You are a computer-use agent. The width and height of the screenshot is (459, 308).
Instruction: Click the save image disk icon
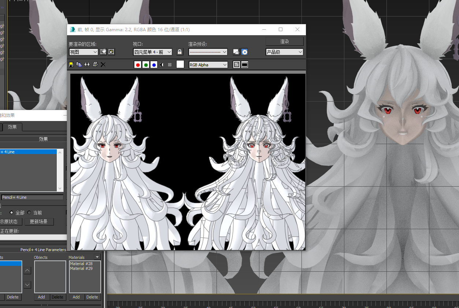(71, 65)
